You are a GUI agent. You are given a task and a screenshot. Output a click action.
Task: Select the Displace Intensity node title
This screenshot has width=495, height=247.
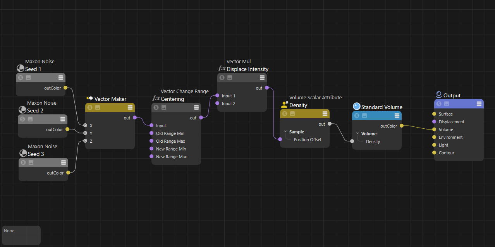[x=247, y=69]
